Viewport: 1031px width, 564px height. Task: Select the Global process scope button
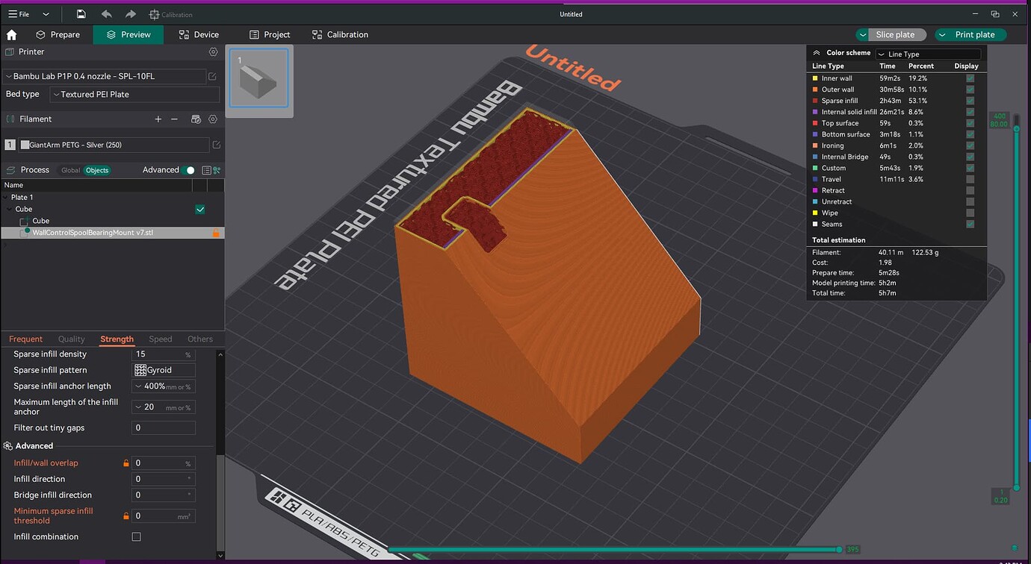[70, 170]
